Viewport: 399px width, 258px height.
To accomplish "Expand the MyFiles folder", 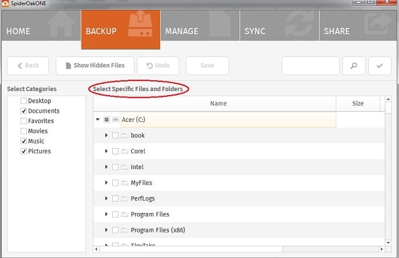I will (107, 182).
